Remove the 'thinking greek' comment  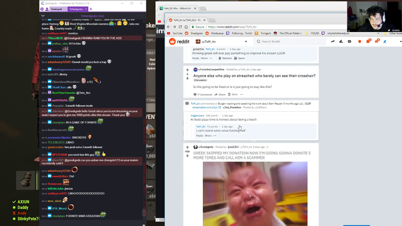[225, 58]
